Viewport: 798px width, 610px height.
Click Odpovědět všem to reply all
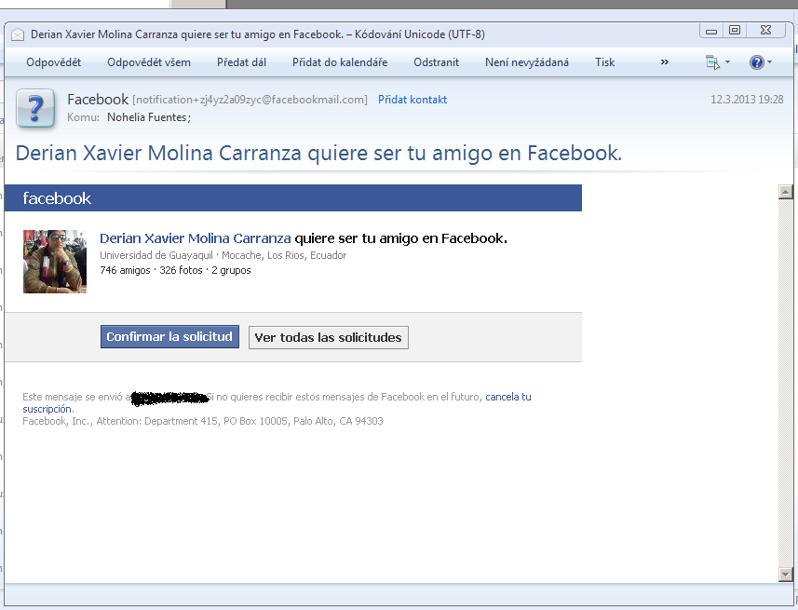click(149, 62)
